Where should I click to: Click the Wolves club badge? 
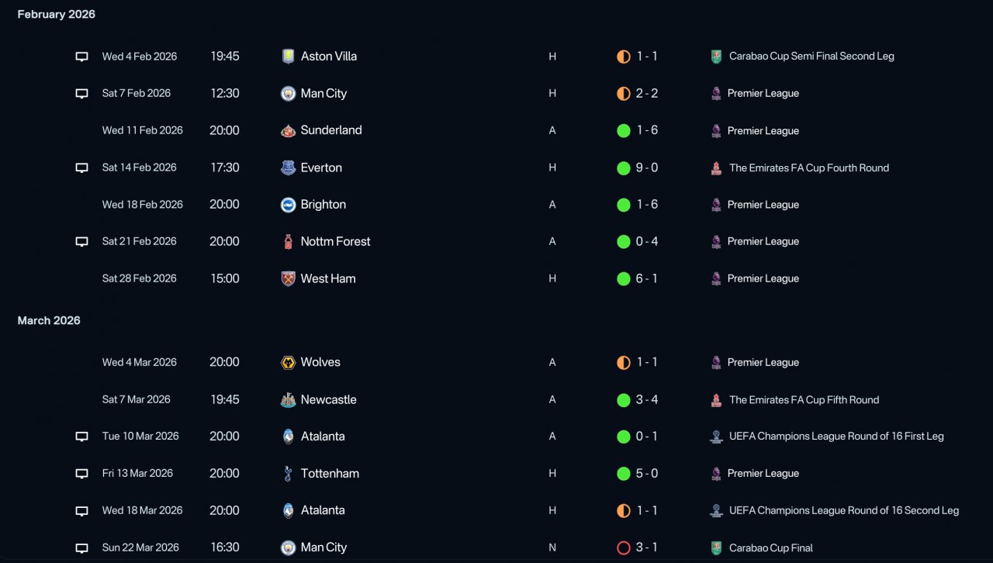(289, 362)
